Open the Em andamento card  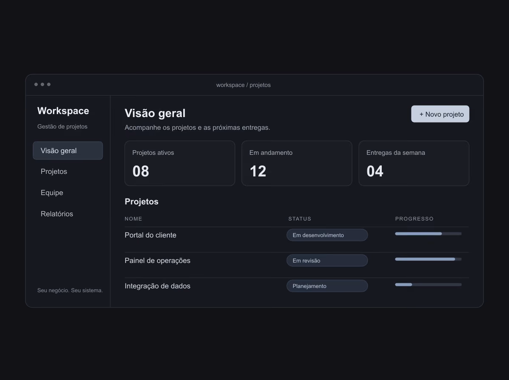point(297,163)
